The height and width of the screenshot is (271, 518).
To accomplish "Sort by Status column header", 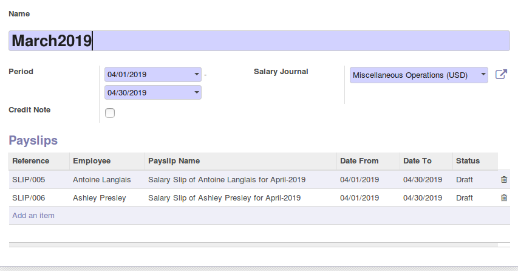I will click(468, 161).
